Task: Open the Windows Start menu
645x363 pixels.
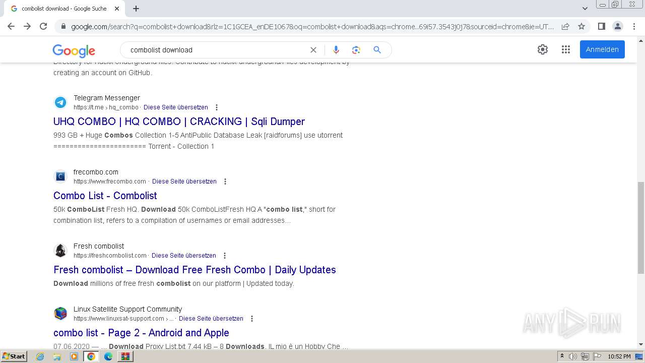Action: (14, 356)
